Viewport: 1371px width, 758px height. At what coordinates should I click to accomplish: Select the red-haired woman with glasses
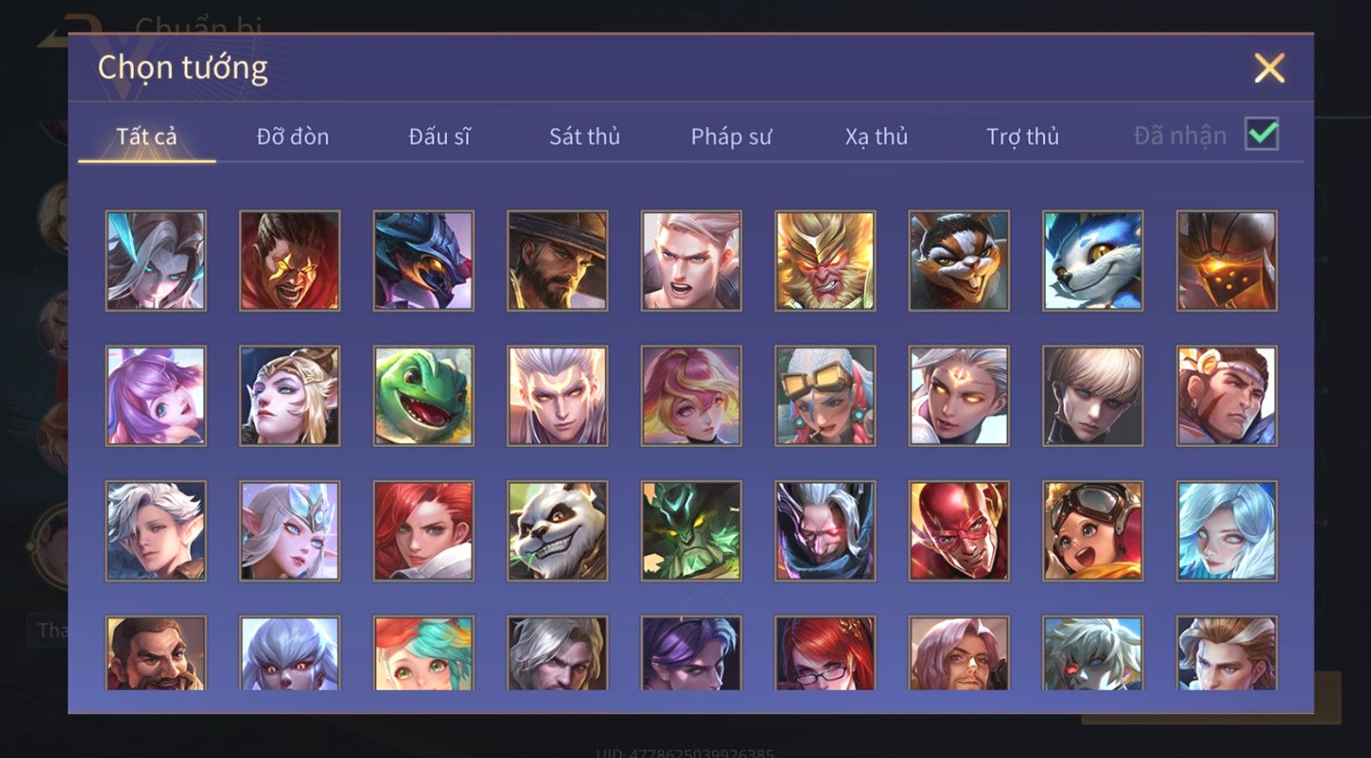point(825,653)
